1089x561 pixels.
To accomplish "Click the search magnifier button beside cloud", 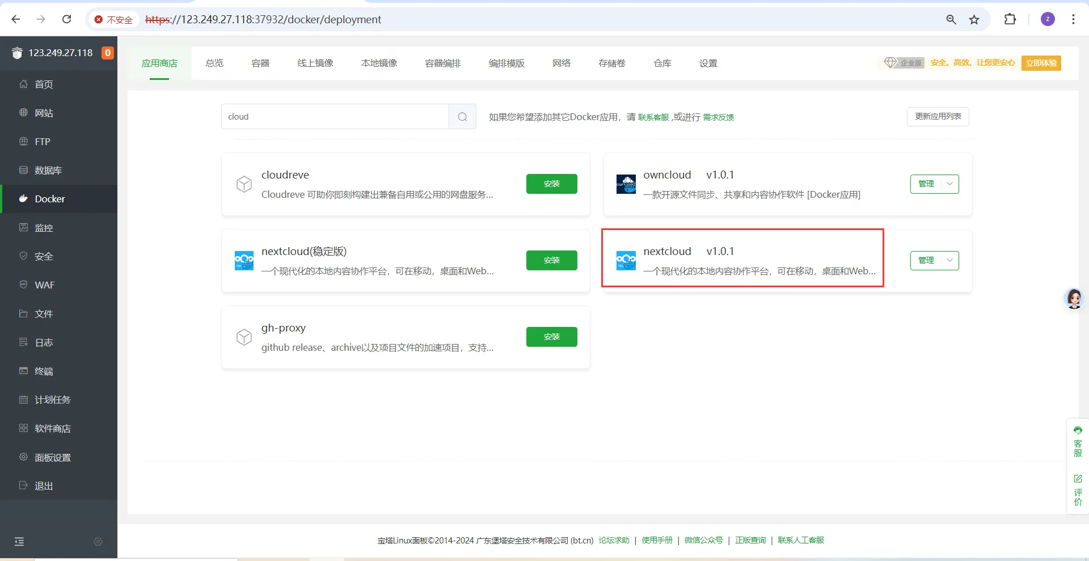I will coord(462,117).
